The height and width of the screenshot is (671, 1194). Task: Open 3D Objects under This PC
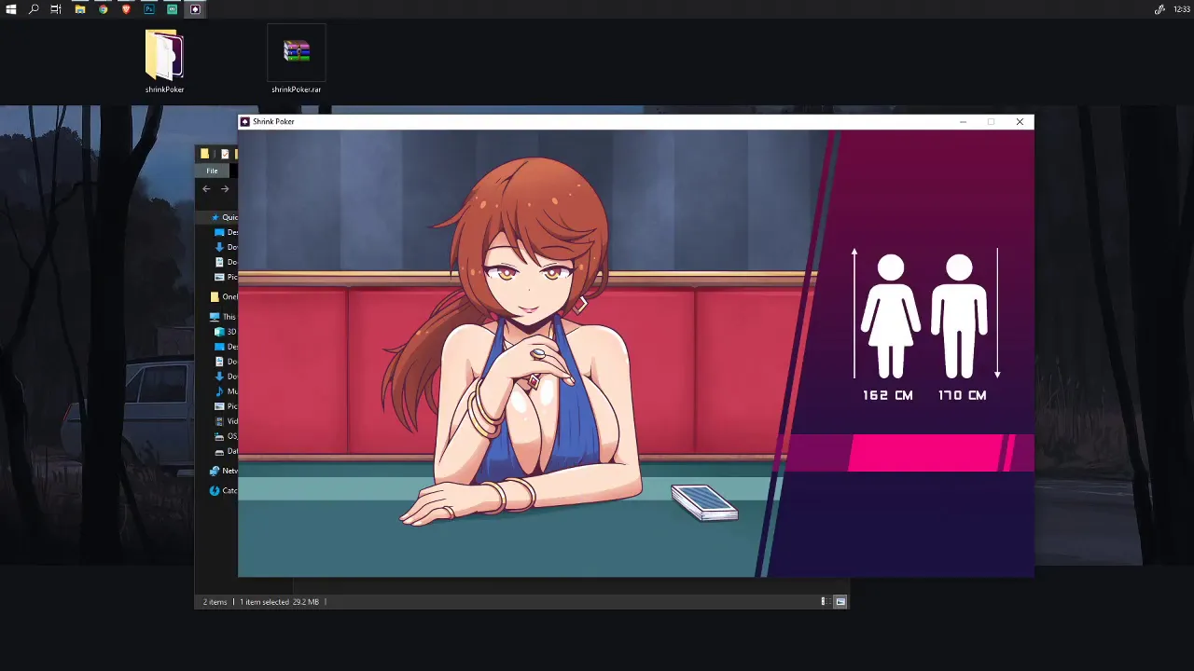pos(227,332)
